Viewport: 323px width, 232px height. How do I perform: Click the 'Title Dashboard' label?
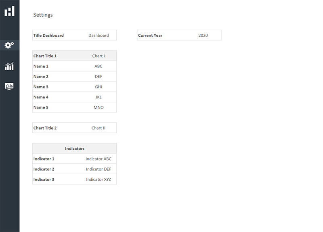(x=48, y=36)
